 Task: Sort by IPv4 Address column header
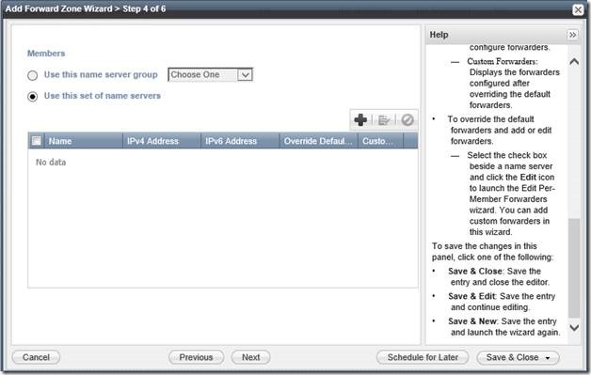coord(162,141)
